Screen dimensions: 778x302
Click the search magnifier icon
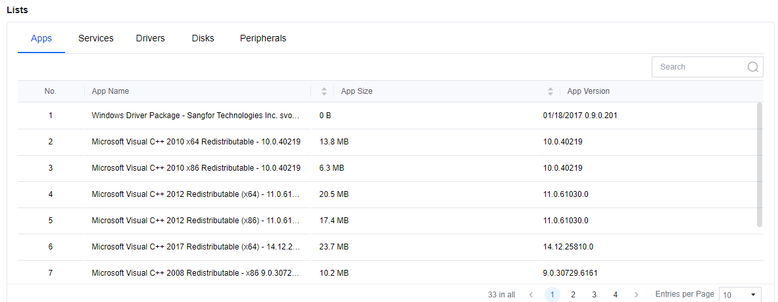tap(754, 67)
